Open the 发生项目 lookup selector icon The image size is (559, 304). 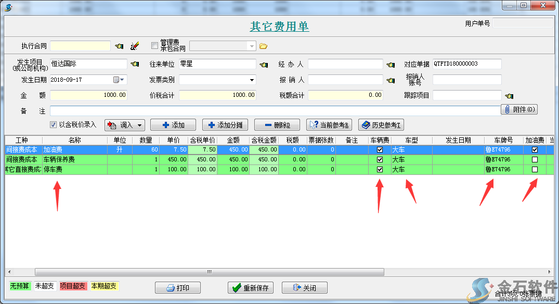tap(134, 65)
